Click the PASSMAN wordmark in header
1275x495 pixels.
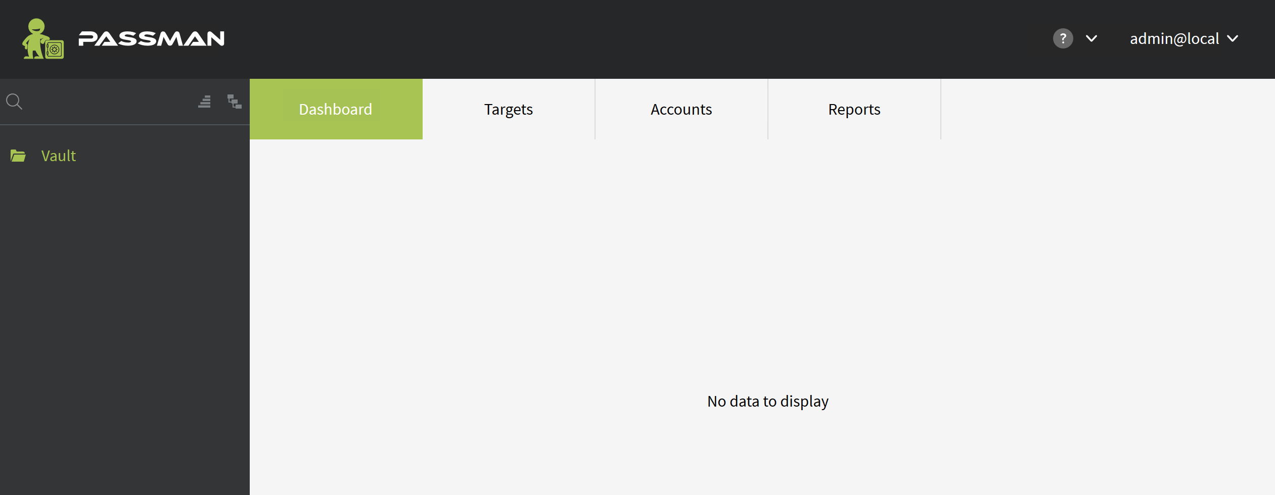151,39
